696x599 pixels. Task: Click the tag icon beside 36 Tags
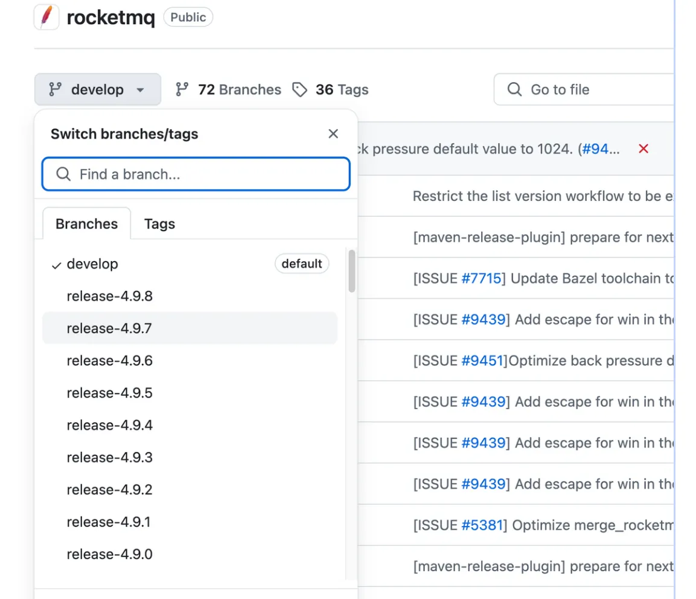click(x=299, y=89)
